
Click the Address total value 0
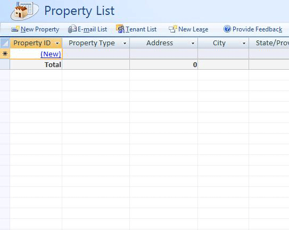tap(195, 65)
